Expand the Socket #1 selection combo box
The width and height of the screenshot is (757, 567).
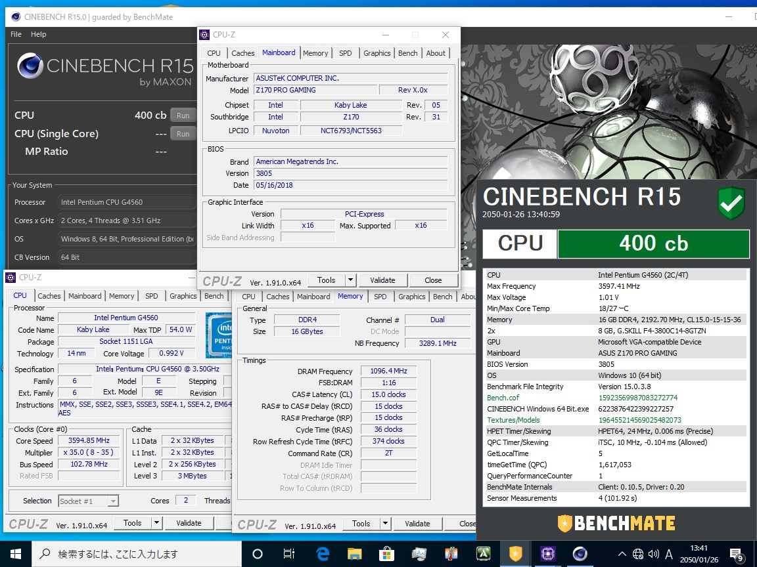click(x=89, y=501)
